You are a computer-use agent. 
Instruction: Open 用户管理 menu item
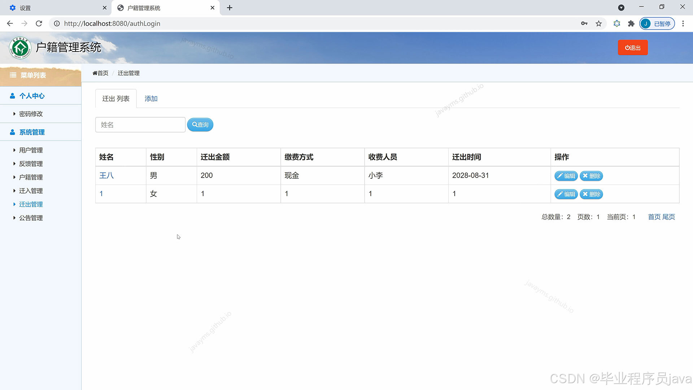(x=31, y=150)
